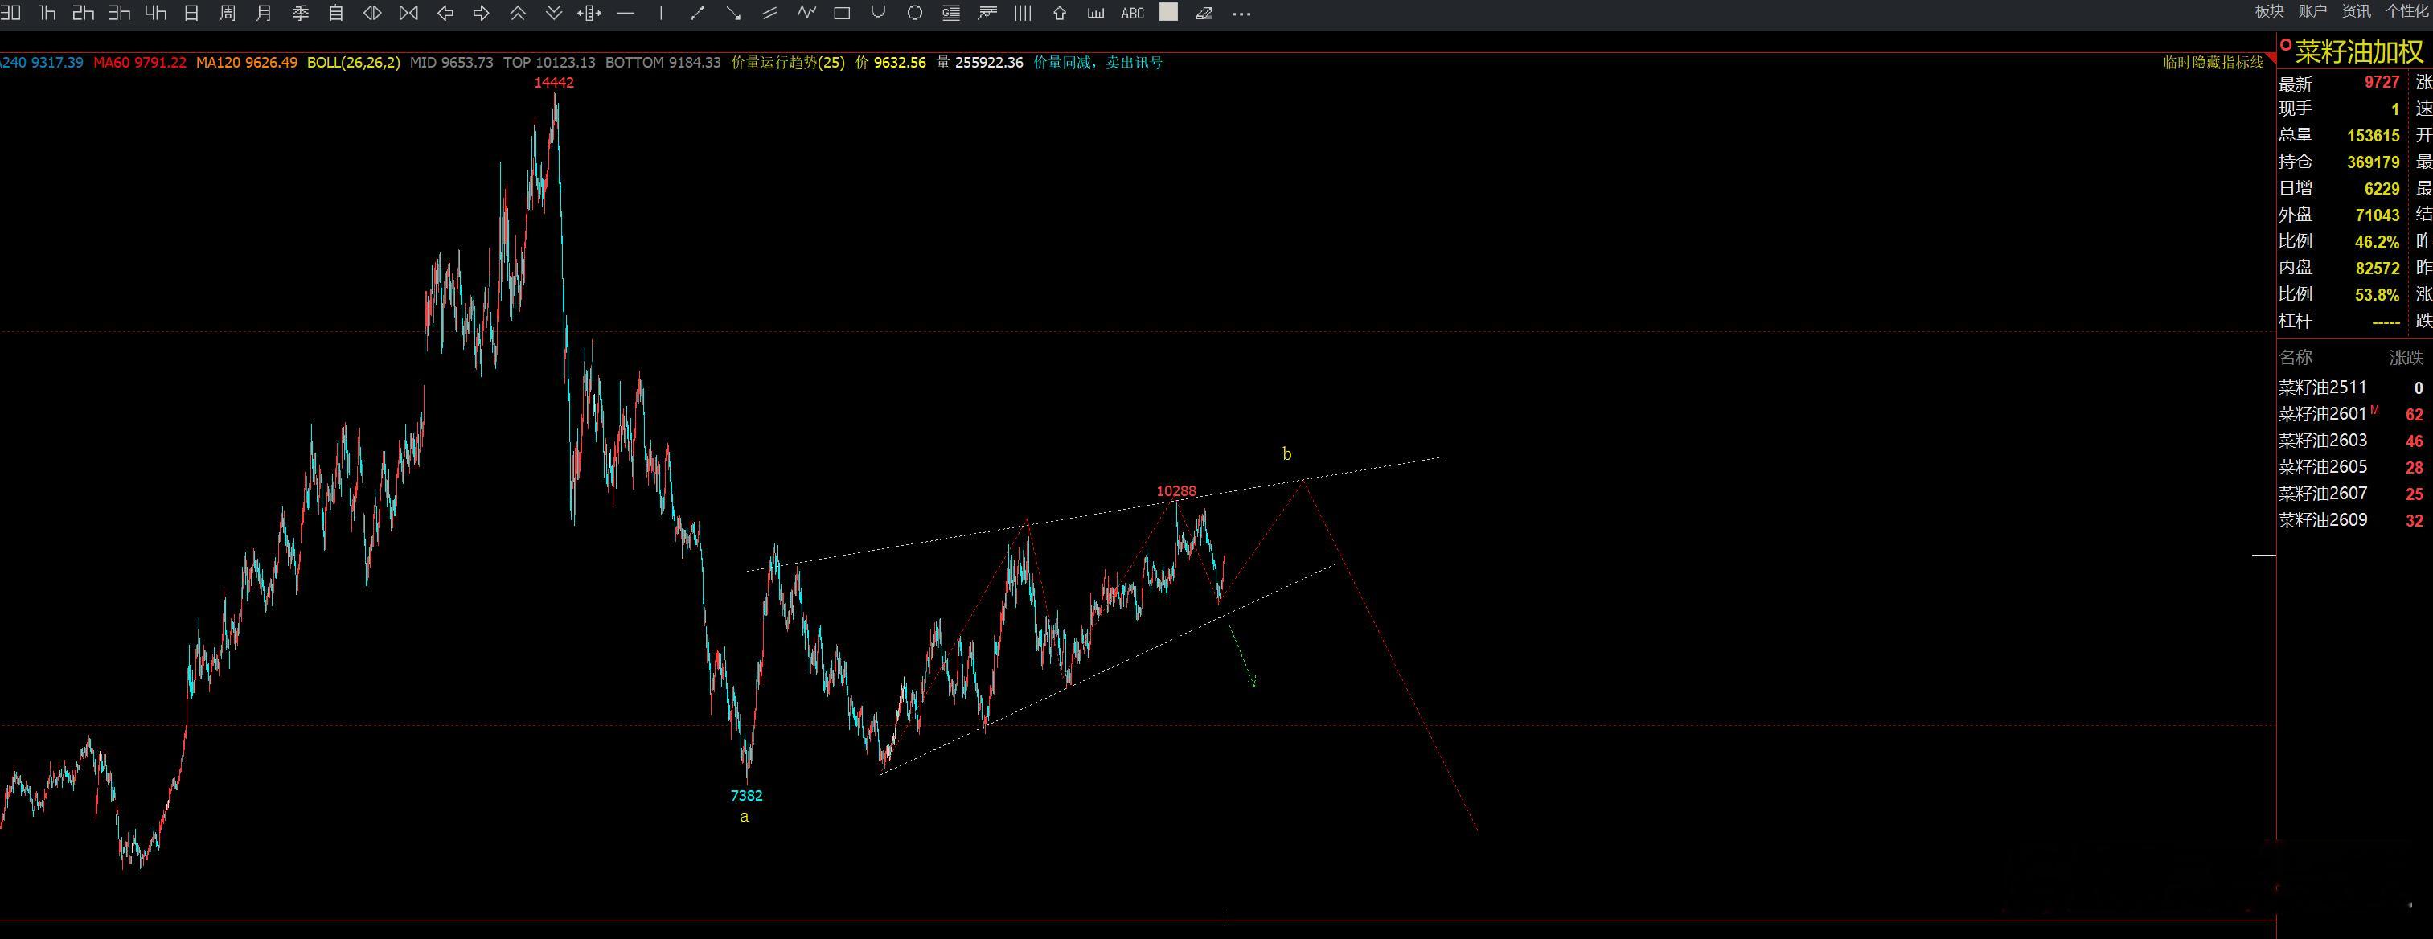Select the horizontal line drawing tool
Viewport: 2433px width, 939px height.
pos(626,13)
